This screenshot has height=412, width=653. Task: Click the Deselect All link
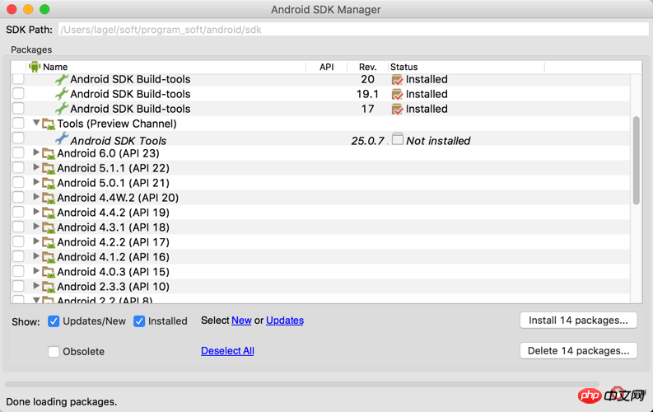(x=227, y=351)
